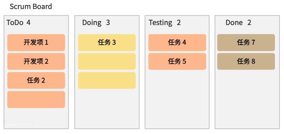This screenshot has height=134, width=284.
Task: Click empty area of Done column
Action: [x=247, y=99]
